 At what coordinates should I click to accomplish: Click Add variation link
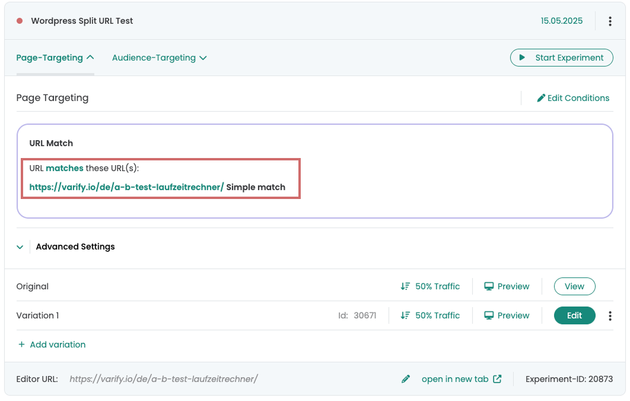pyautogui.click(x=52, y=345)
